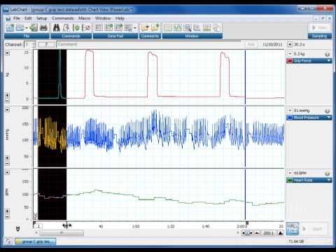The width and height of the screenshot is (336, 252).
Task: Click the Open File folder icon
Action: tap(20, 28)
